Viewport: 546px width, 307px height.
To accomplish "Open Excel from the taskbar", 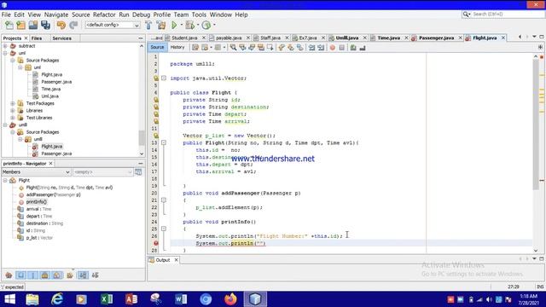I will click(x=107, y=299).
